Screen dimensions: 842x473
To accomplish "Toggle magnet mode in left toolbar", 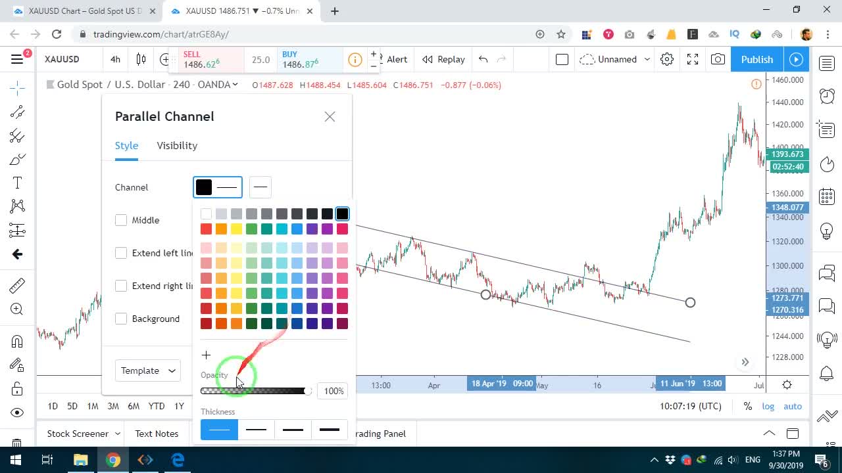I will click(x=17, y=341).
